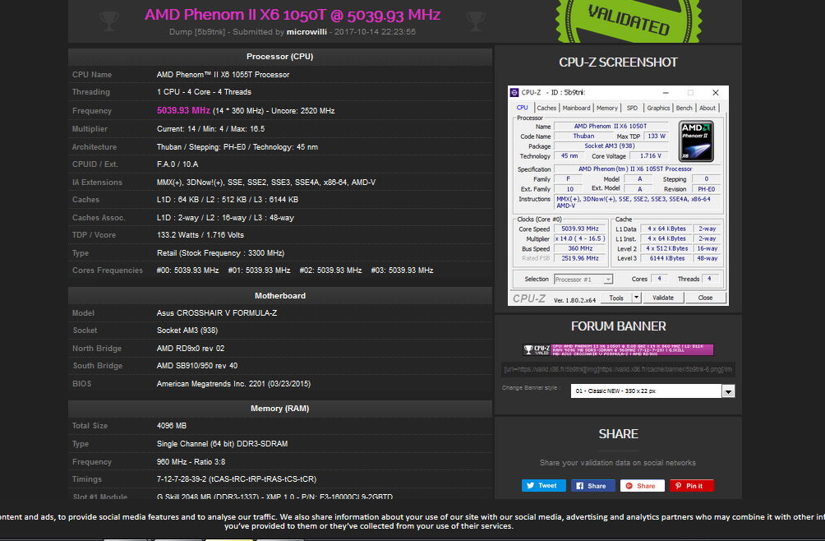Click the Core Speed field in CPU-Z
The width and height of the screenshot is (825, 541).
[x=580, y=229]
